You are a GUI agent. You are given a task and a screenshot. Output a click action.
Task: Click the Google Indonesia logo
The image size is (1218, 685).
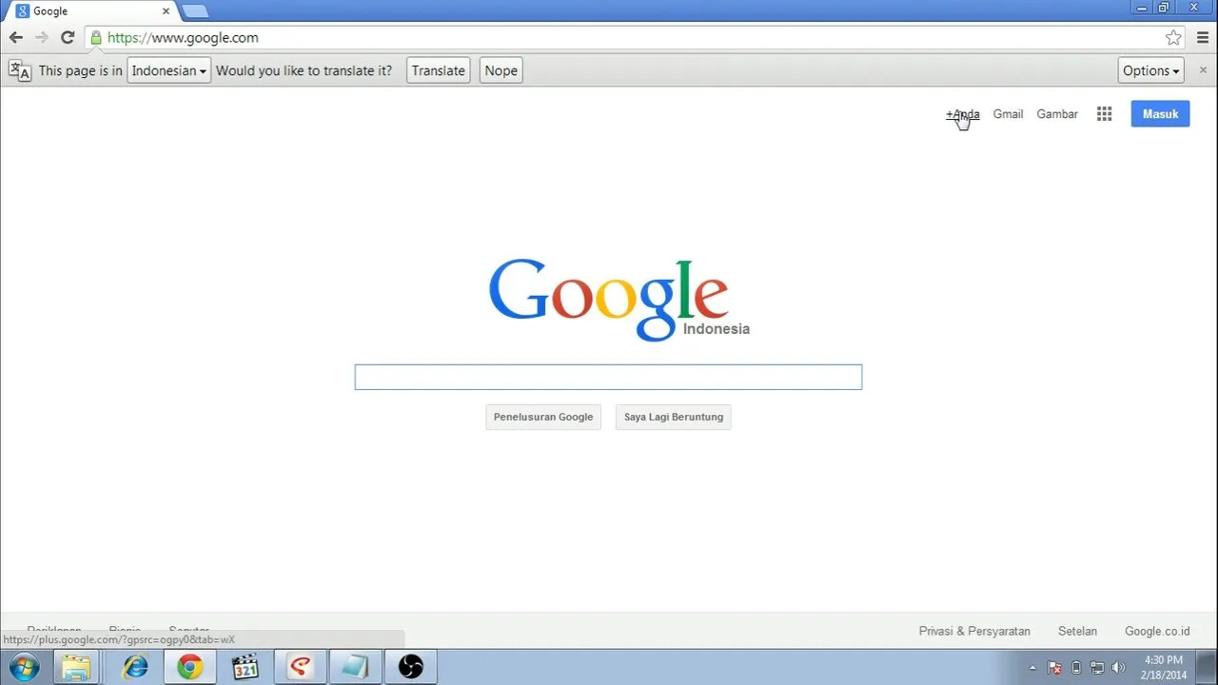pyautogui.click(x=619, y=299)
